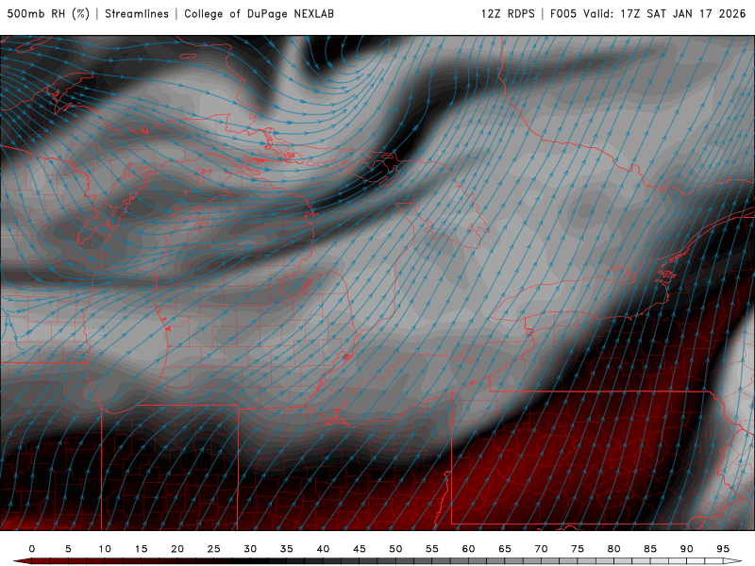Click the 45 label on the colorbar
This screenshot has height=566, width=755.
360,549
